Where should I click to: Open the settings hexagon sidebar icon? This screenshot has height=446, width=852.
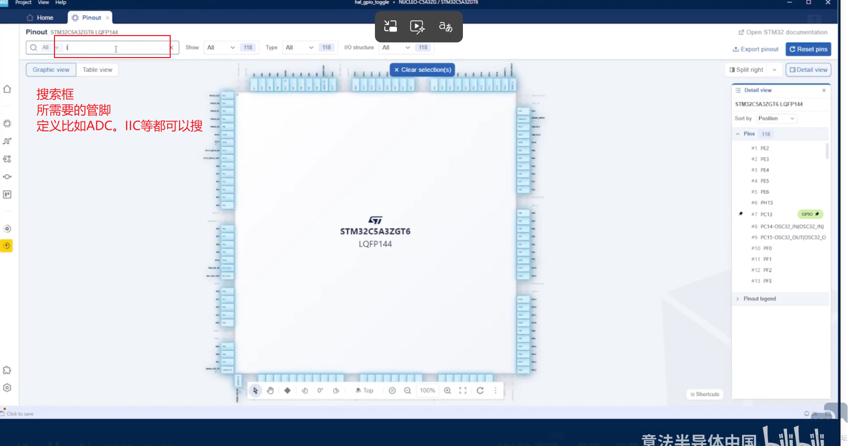tap(7, 388)
